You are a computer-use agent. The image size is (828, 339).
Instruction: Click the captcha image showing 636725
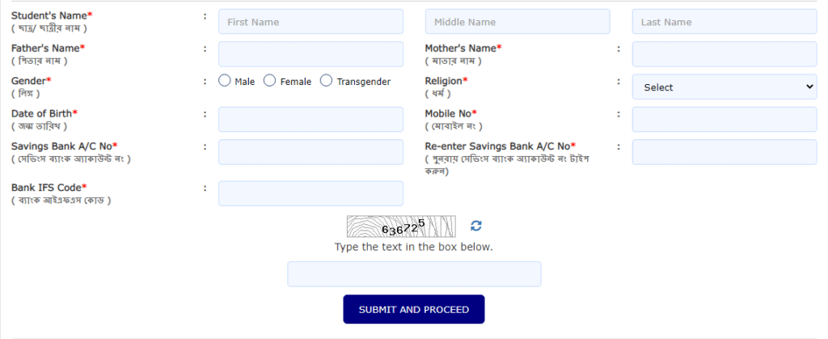click(x=401, y=226)
